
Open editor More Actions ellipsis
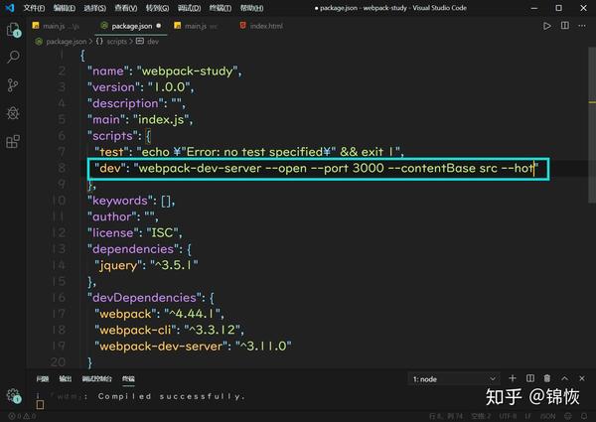pyautogui.click(x=582, y=26)
